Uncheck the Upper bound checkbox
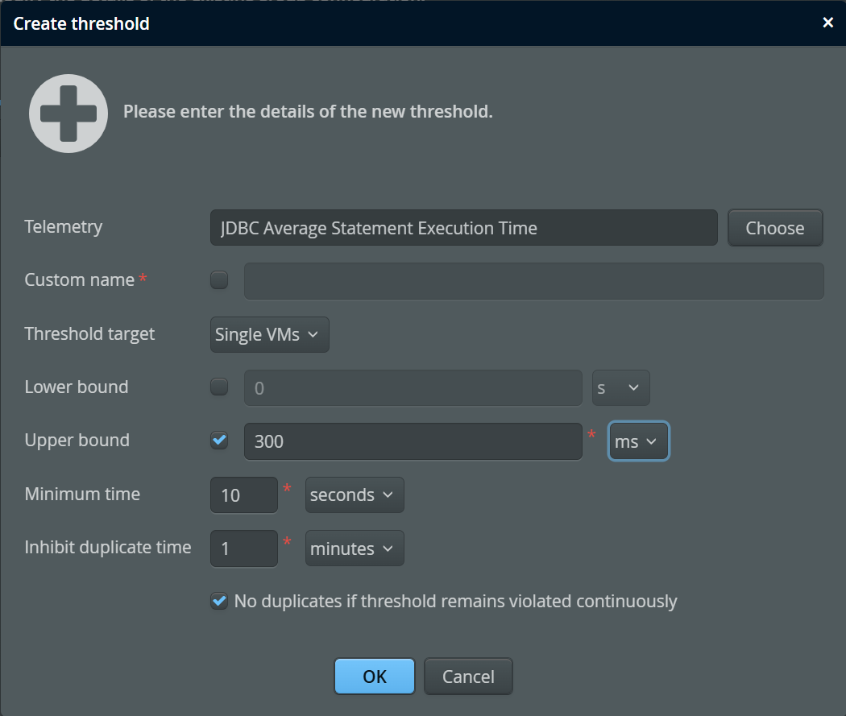This screenshot has height=716, width=846. [219, 441]
